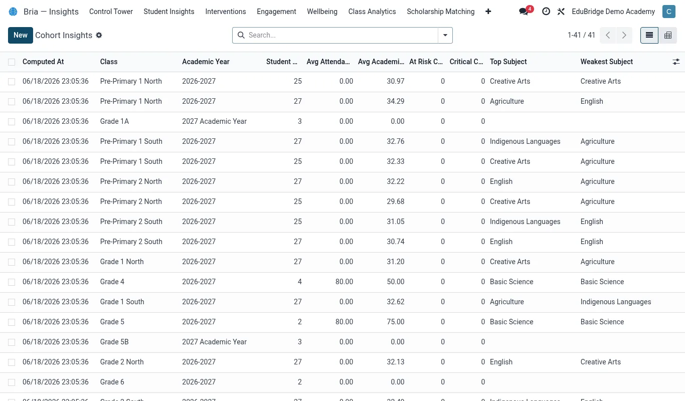Open the Student Insights menu
685x401 pixels.
tap(169, 12)
